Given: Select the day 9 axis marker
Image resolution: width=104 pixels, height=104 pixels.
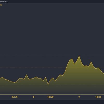Looking at the screenshot, I should [79, 97].
